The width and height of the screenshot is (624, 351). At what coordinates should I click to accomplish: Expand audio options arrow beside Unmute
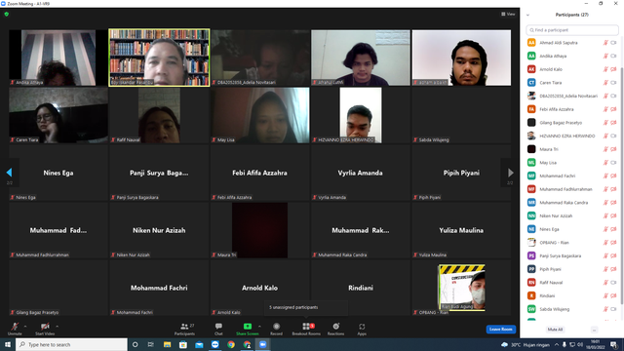(25, 327)
